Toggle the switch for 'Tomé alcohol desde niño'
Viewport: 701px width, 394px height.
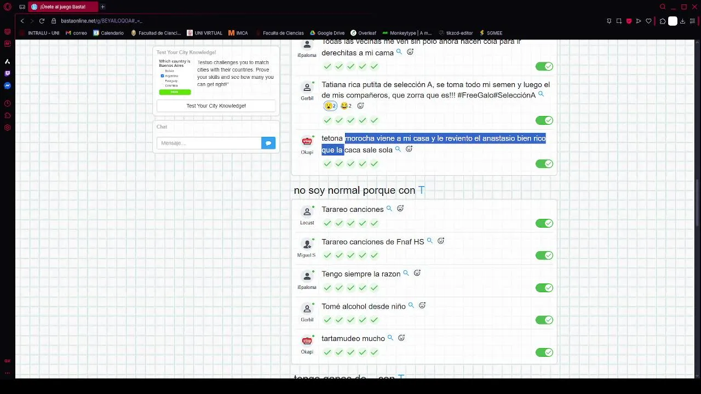pyautogui.click(x=544, y=320)
